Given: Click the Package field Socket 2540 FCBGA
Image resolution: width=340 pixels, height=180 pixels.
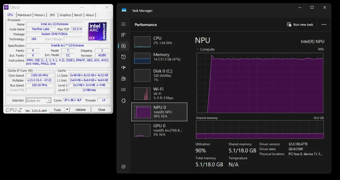Looking at the screenshot, I should click(x=54, y=34).
